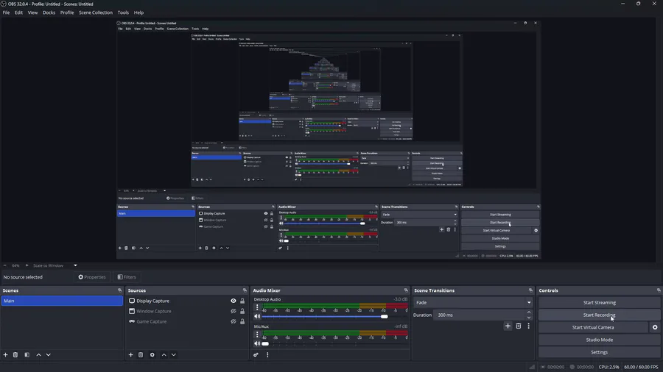
Task: Remove selected source trash icon
Action: pos(141,354)
